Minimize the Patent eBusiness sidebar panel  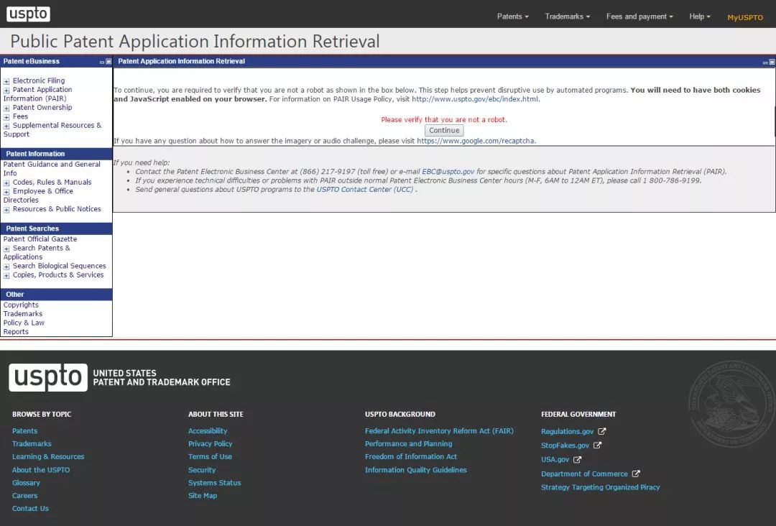coord(102,62)
